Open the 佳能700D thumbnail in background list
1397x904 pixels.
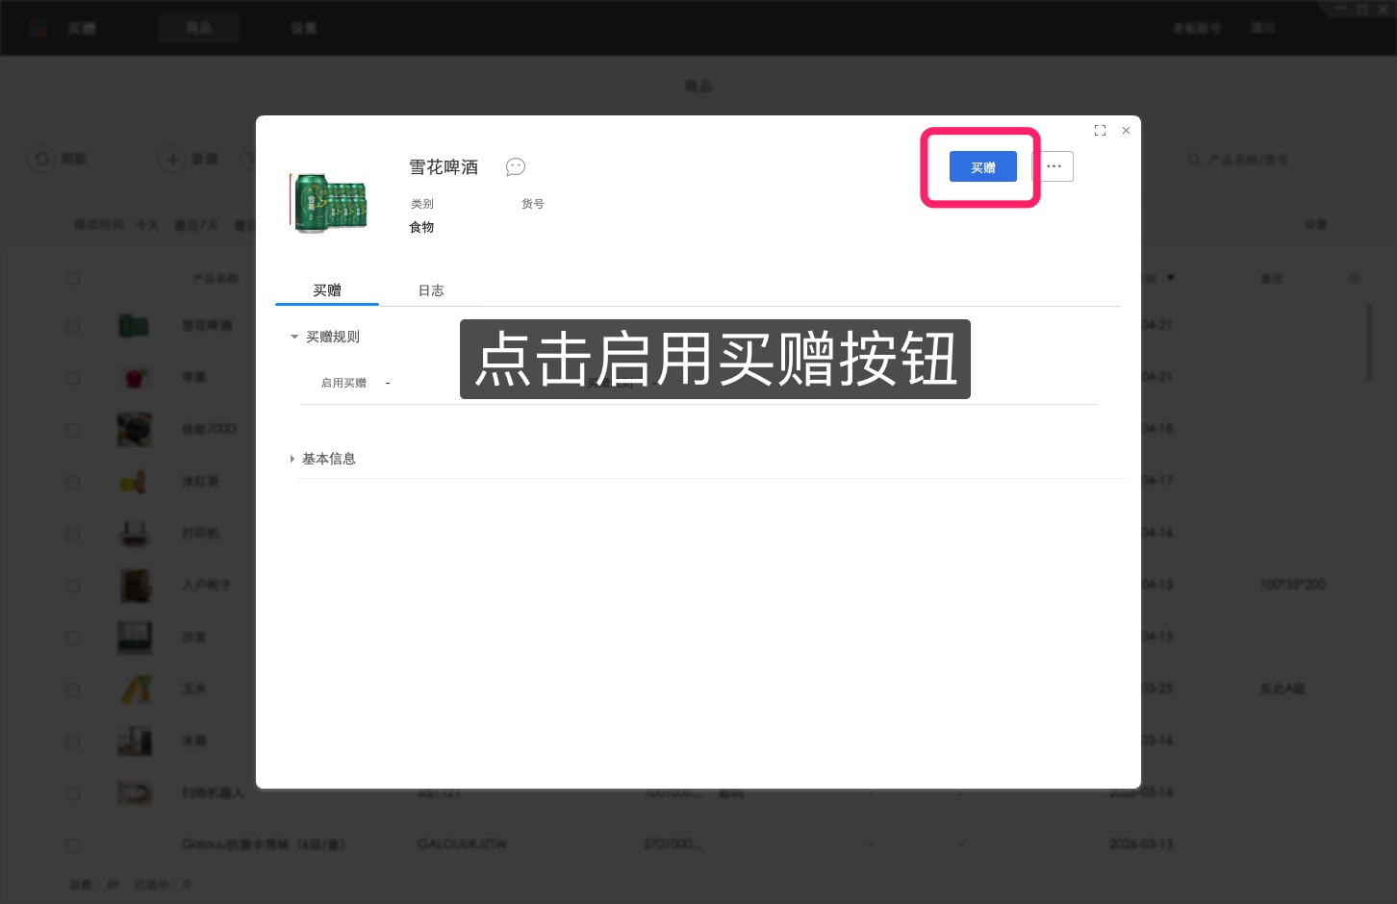pos(135,430)
